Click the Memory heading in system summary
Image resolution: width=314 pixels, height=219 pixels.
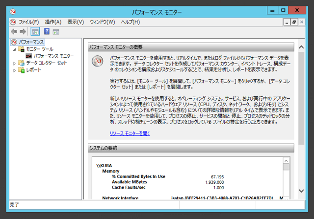[111, 171]
